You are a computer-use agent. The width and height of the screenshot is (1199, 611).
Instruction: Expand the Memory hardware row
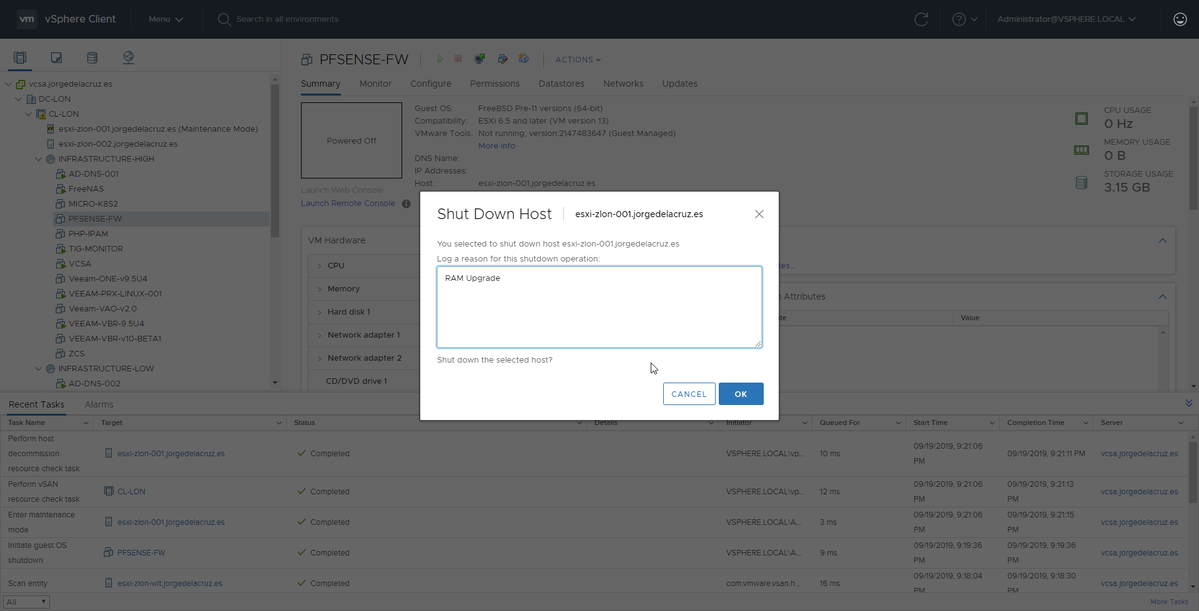[x=320, y=289]
